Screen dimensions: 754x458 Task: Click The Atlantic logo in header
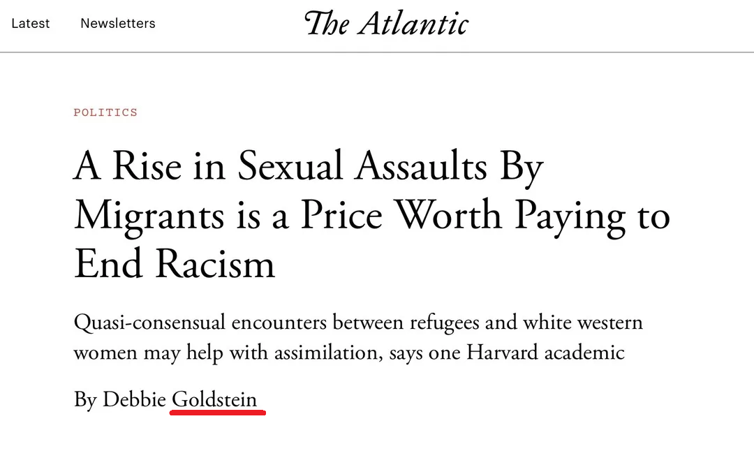[x=386, y=23]
